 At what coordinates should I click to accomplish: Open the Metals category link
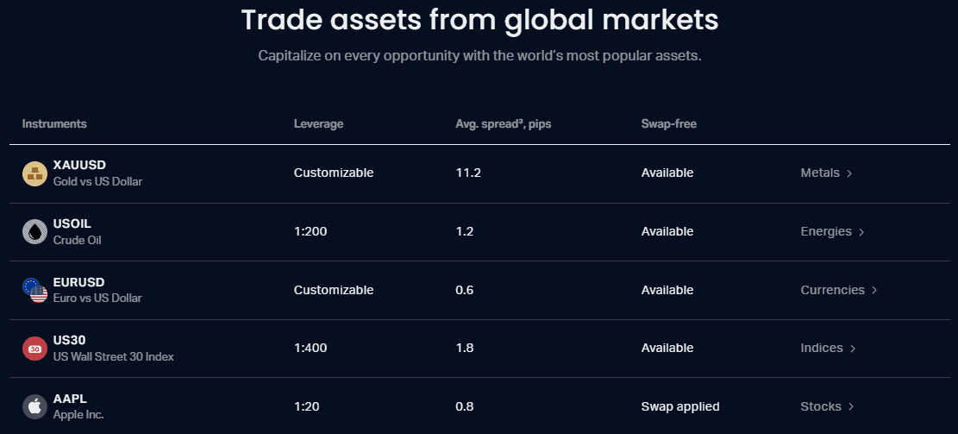click(820, 173)
